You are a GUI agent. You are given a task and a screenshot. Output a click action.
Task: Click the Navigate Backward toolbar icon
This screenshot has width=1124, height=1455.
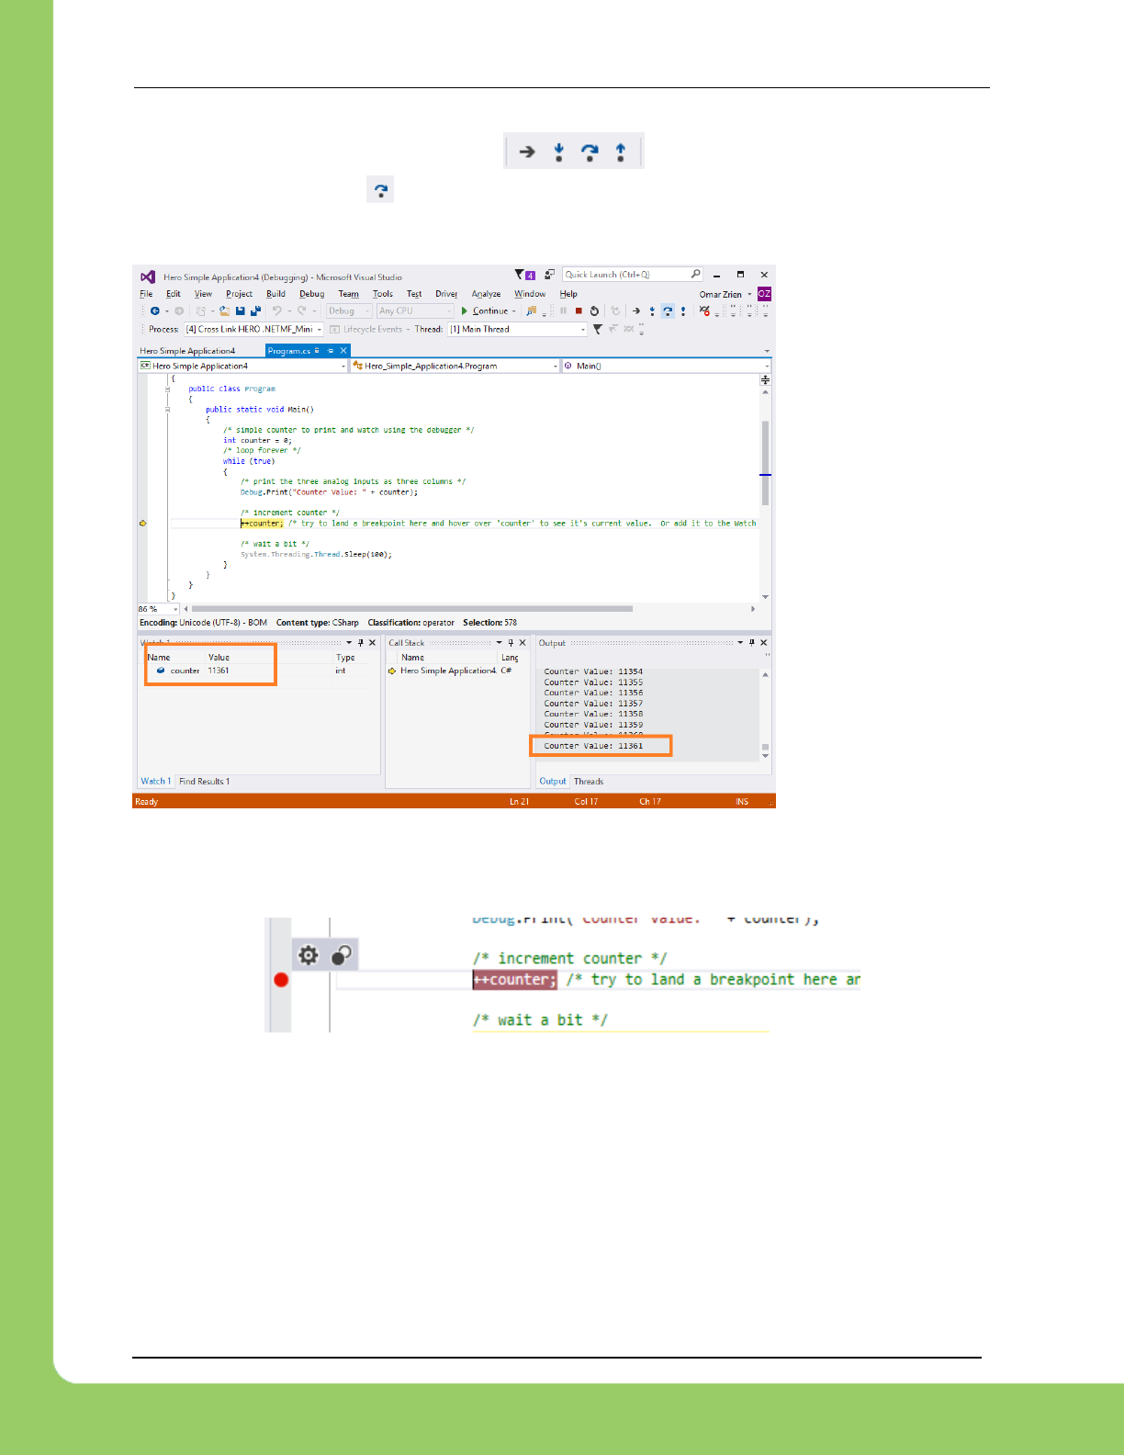(x=155, y=311)
